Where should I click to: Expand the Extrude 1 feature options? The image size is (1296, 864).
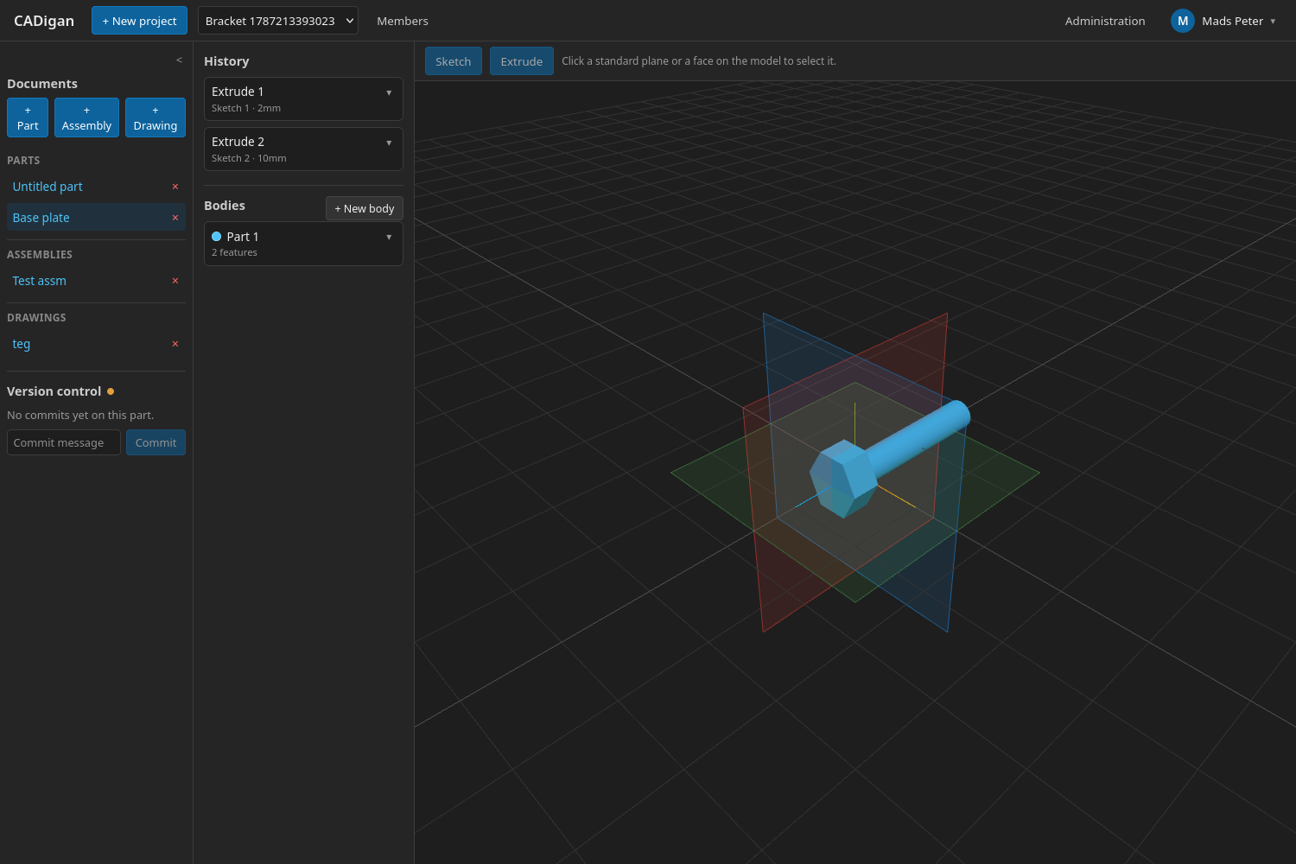click(x=389, y=92)
